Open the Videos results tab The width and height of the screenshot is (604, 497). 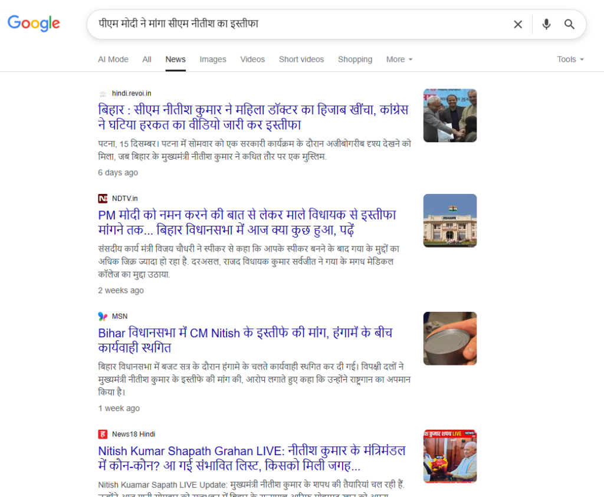click(x=252, y=60)
